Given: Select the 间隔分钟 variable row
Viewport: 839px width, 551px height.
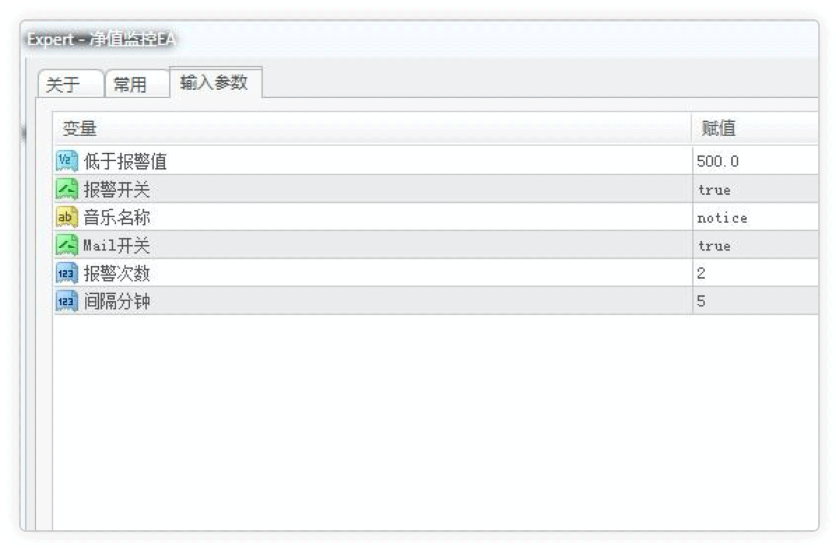Looking at the screenshot, I should [x=436, y=301].
